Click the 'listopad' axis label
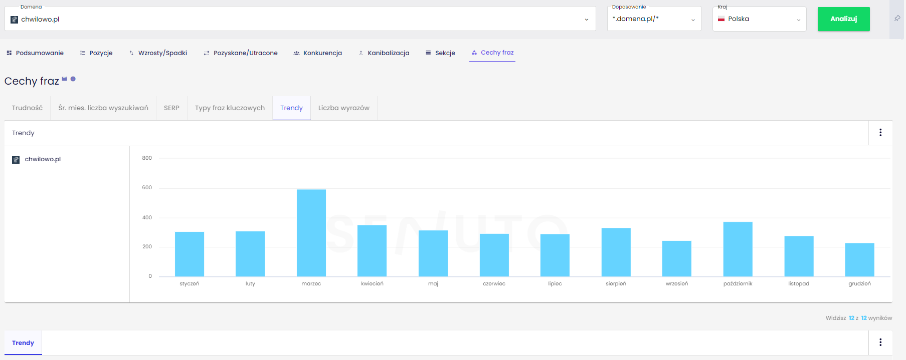 [x=799, y=284]
